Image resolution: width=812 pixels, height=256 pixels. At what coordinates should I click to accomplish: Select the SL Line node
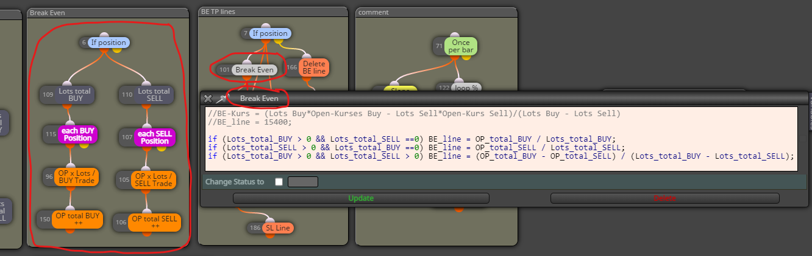pyautogui.click(x=271, y=227)
